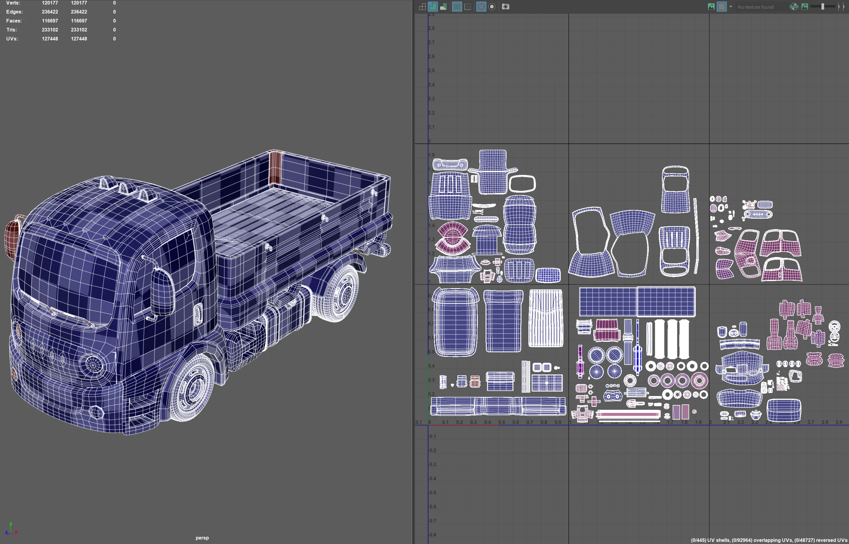The image size is (849, 544).
Task: Click the Isolate Select icon
Action: pos(492,7)
